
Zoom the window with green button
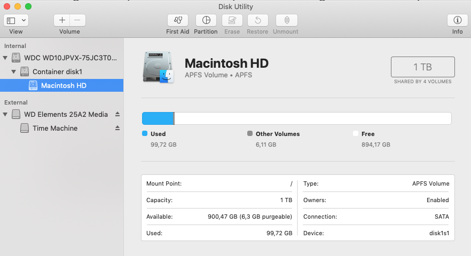pos(28,6)
